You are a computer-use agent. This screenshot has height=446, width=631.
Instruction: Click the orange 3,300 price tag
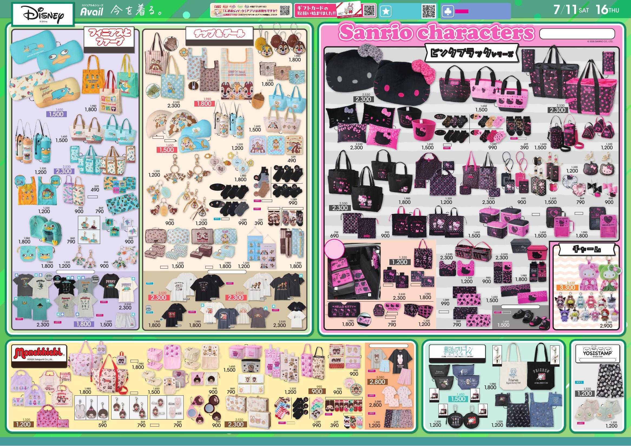(x=567, y=288)
